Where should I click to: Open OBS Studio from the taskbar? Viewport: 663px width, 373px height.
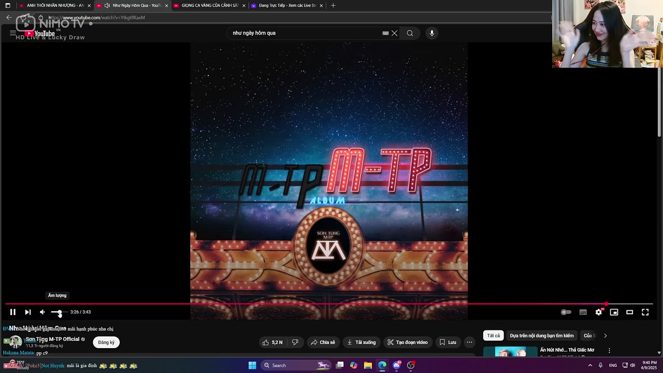[411, 365]
